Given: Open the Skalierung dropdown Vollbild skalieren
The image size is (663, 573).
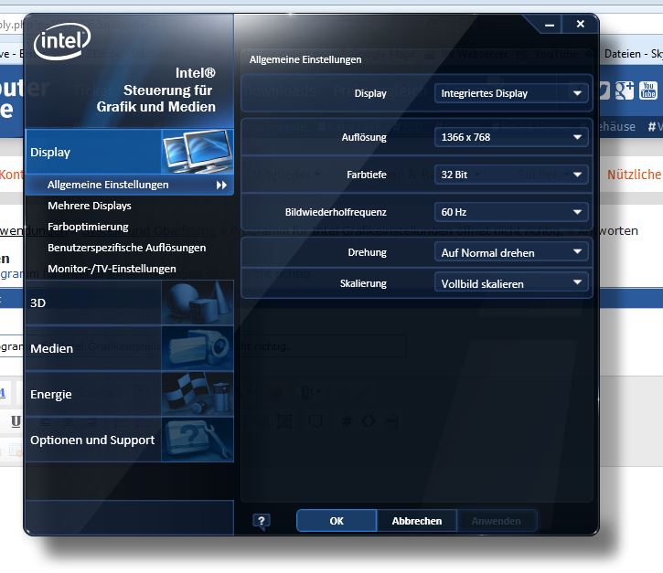Looking at the screenshot, I should tap(511, 283).
